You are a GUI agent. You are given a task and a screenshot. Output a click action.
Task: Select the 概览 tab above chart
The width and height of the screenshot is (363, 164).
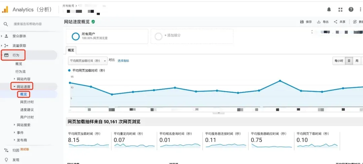[x=71, y=50]
